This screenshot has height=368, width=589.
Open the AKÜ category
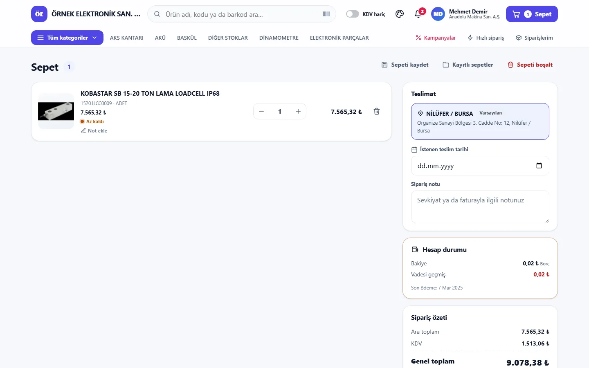(160, 38)
